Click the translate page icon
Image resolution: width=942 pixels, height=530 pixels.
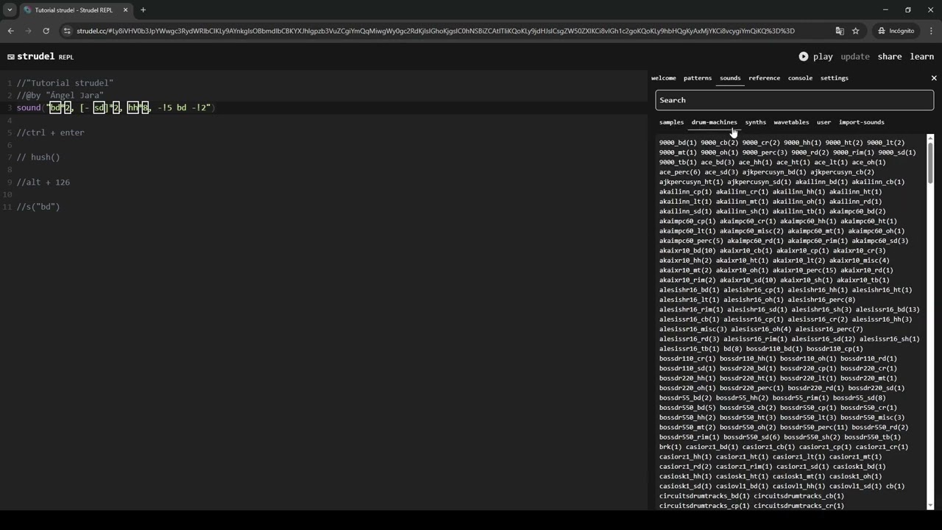pyautogui.click(x=840, y=31)
